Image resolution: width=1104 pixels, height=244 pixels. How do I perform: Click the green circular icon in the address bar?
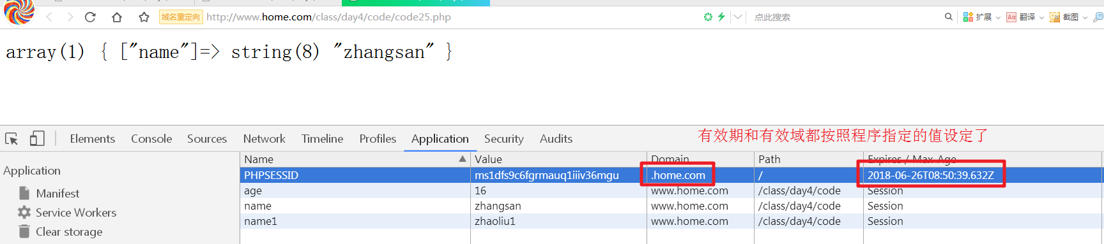(708, 17)
